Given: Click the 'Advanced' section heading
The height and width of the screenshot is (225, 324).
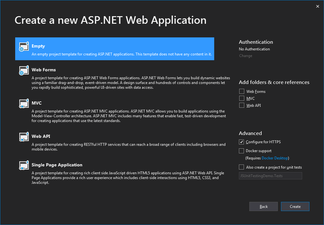Looking at the screenshot, I should [x=250, y=133].
